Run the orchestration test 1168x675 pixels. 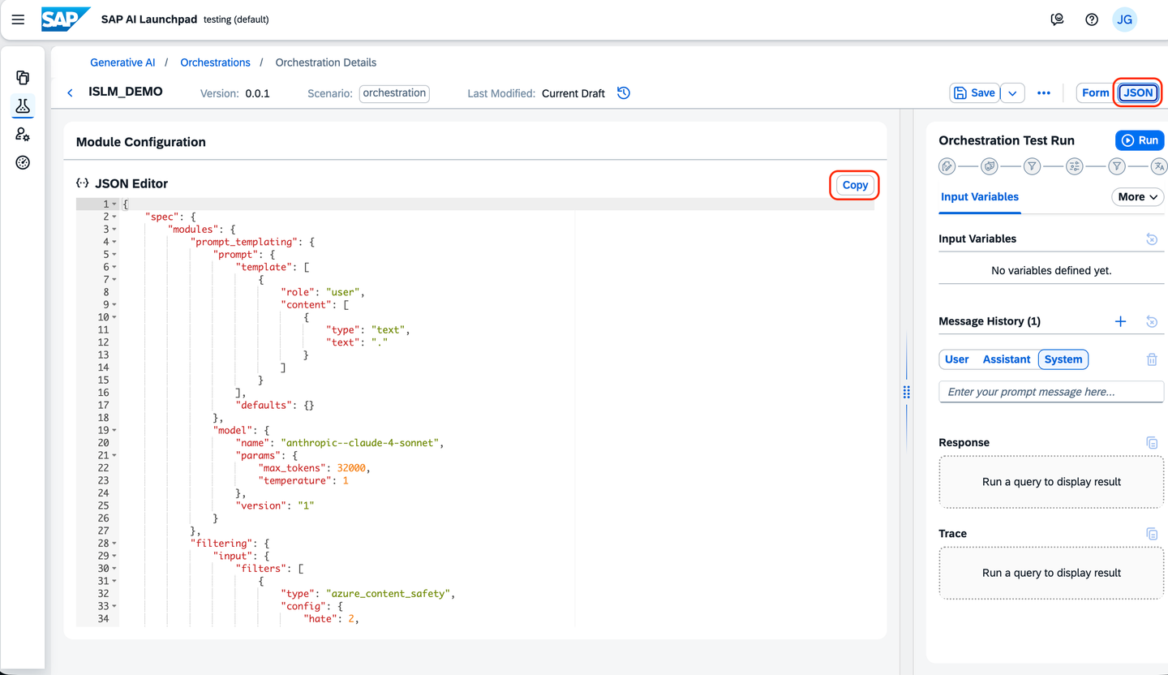pos(1140,140)
